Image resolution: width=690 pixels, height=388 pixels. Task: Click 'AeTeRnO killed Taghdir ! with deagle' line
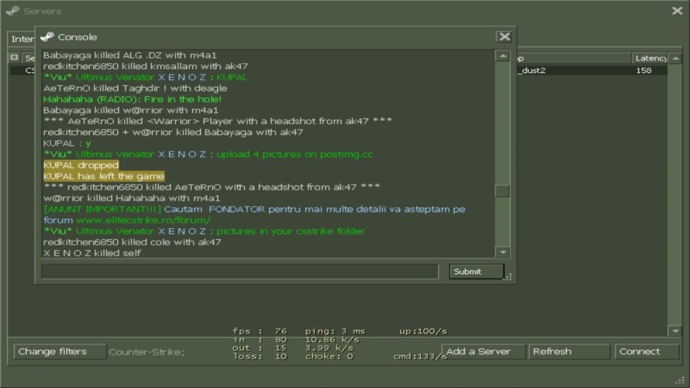[135, 88]
